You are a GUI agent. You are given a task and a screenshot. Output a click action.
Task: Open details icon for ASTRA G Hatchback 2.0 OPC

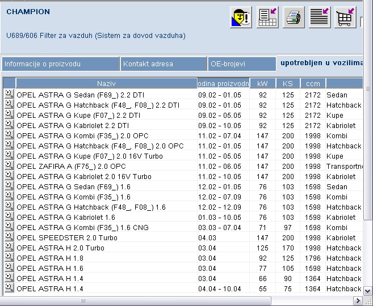pos(9,145)
